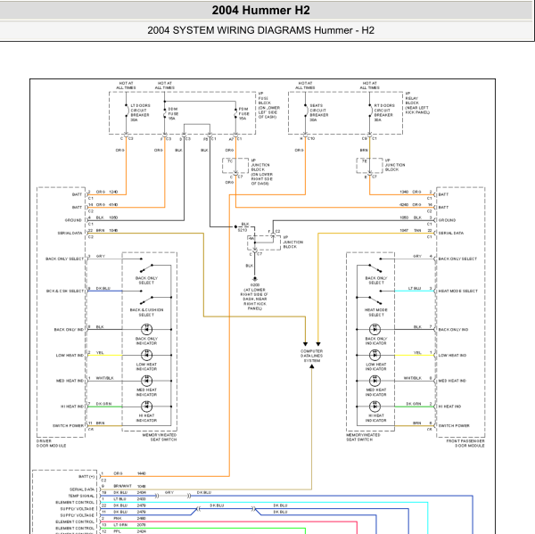Click passenger-side Back Only Indicator LED symbol
The width and height of the screenshot is (535, 534).
click(375, 330)
